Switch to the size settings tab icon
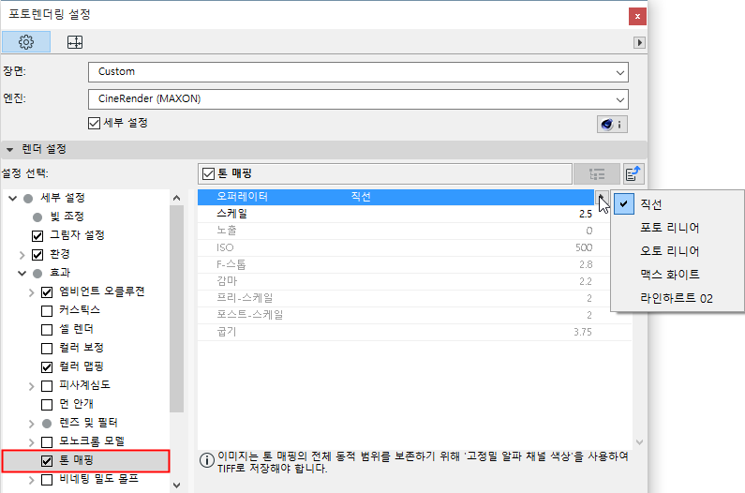 click(x=75, y=42)
